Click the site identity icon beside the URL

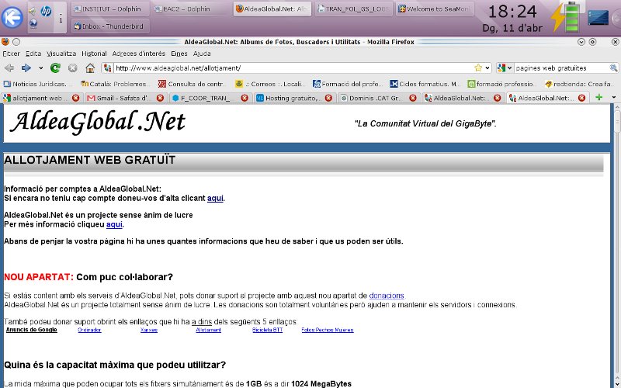point(107,68)
